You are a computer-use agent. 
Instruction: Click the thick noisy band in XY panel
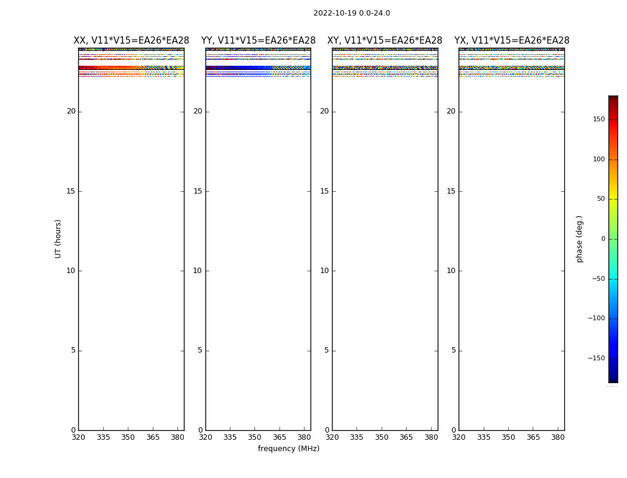pos(385,68)
